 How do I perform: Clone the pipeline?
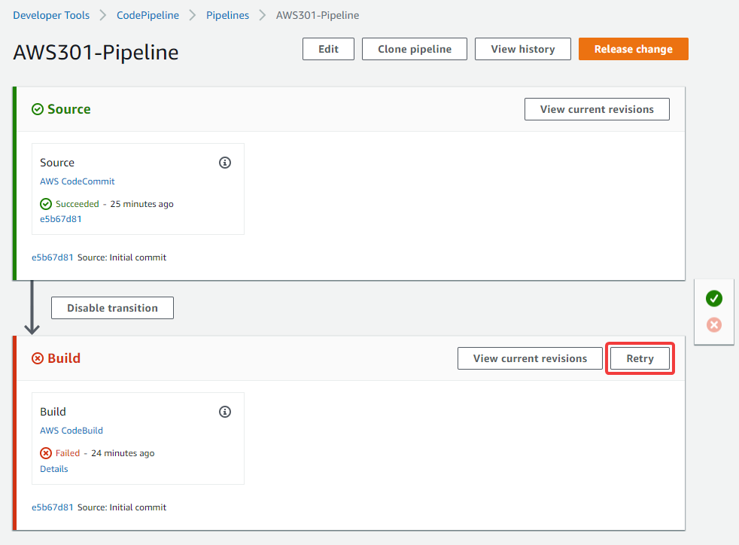[415, 49]
